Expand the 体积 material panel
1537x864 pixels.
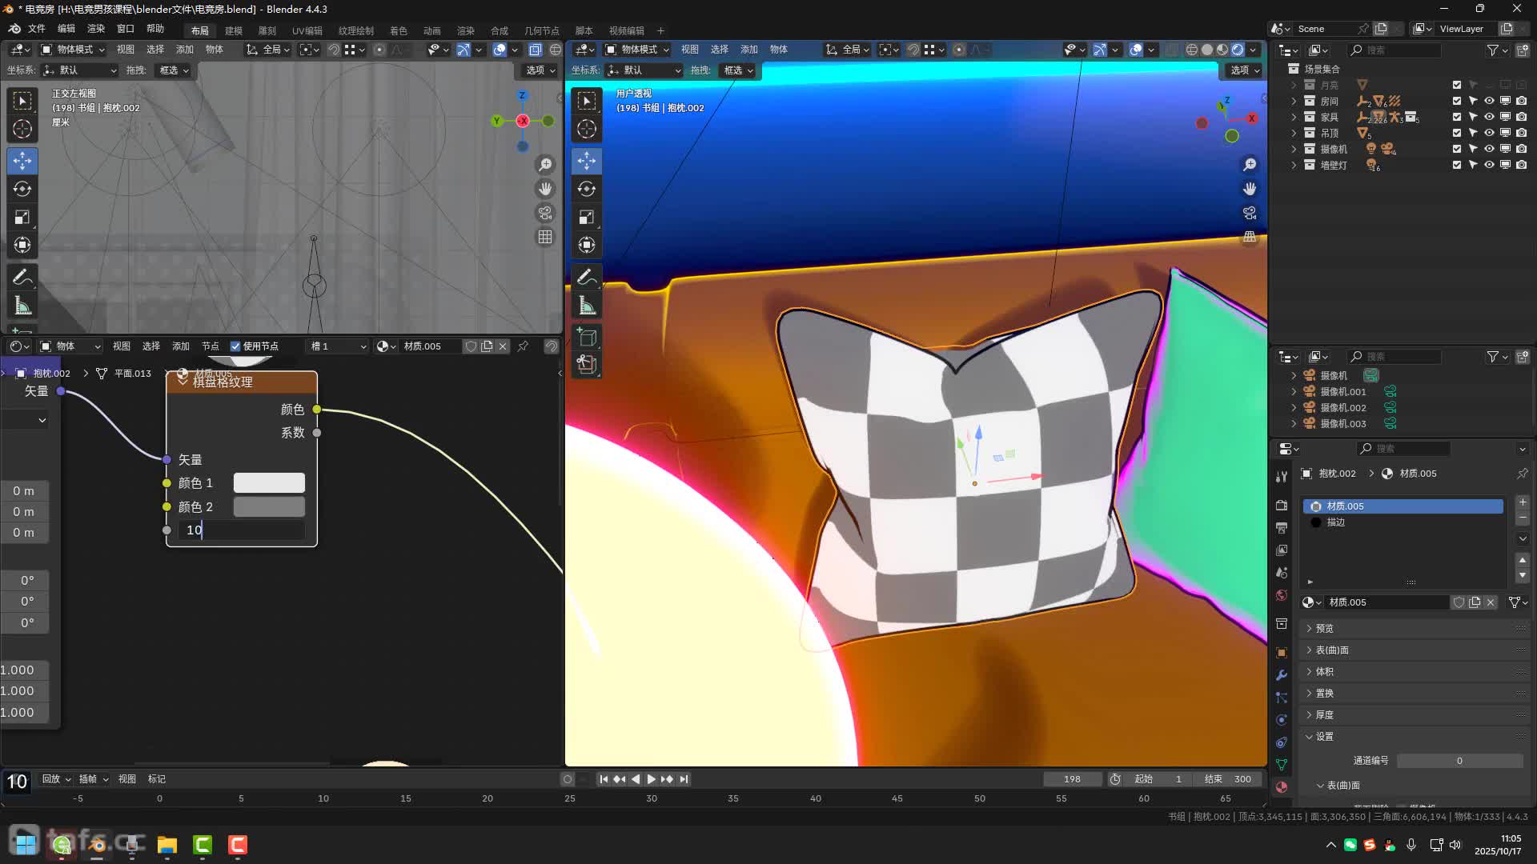click(1325, 671)
